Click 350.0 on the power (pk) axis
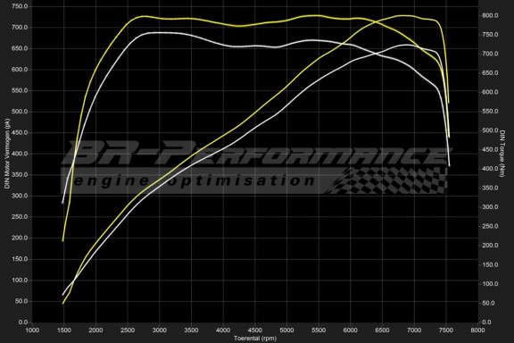 20,174
